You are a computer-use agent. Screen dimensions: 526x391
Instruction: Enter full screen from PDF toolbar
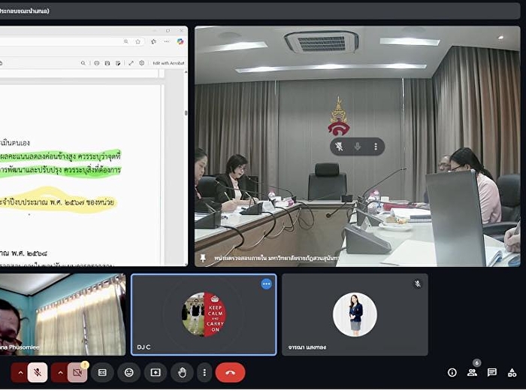tap(131, 63)
